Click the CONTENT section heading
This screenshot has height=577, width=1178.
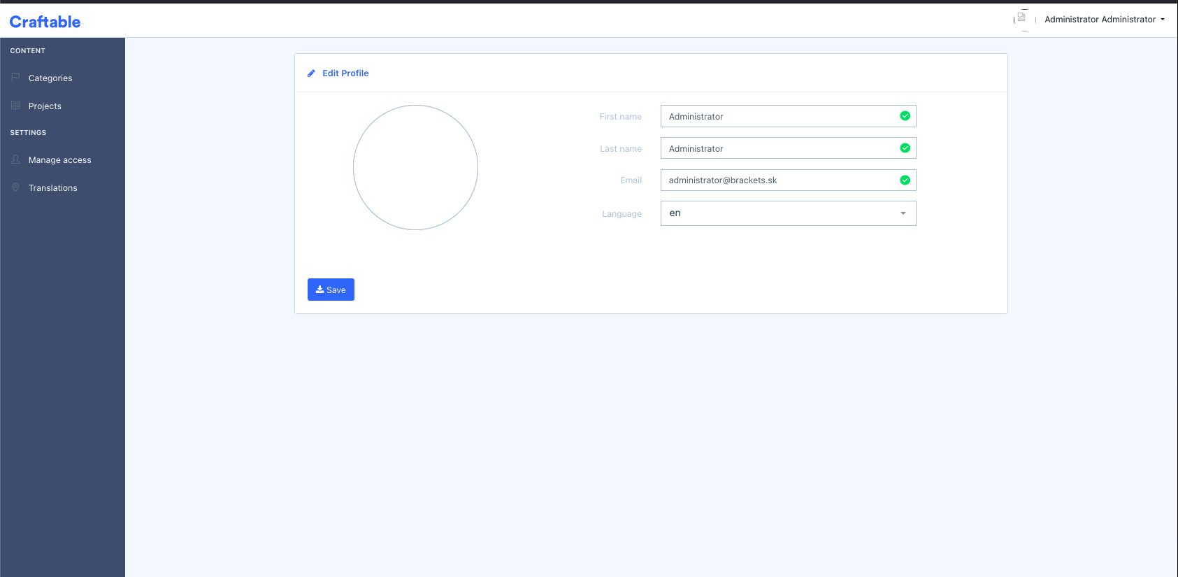(27, 51)
